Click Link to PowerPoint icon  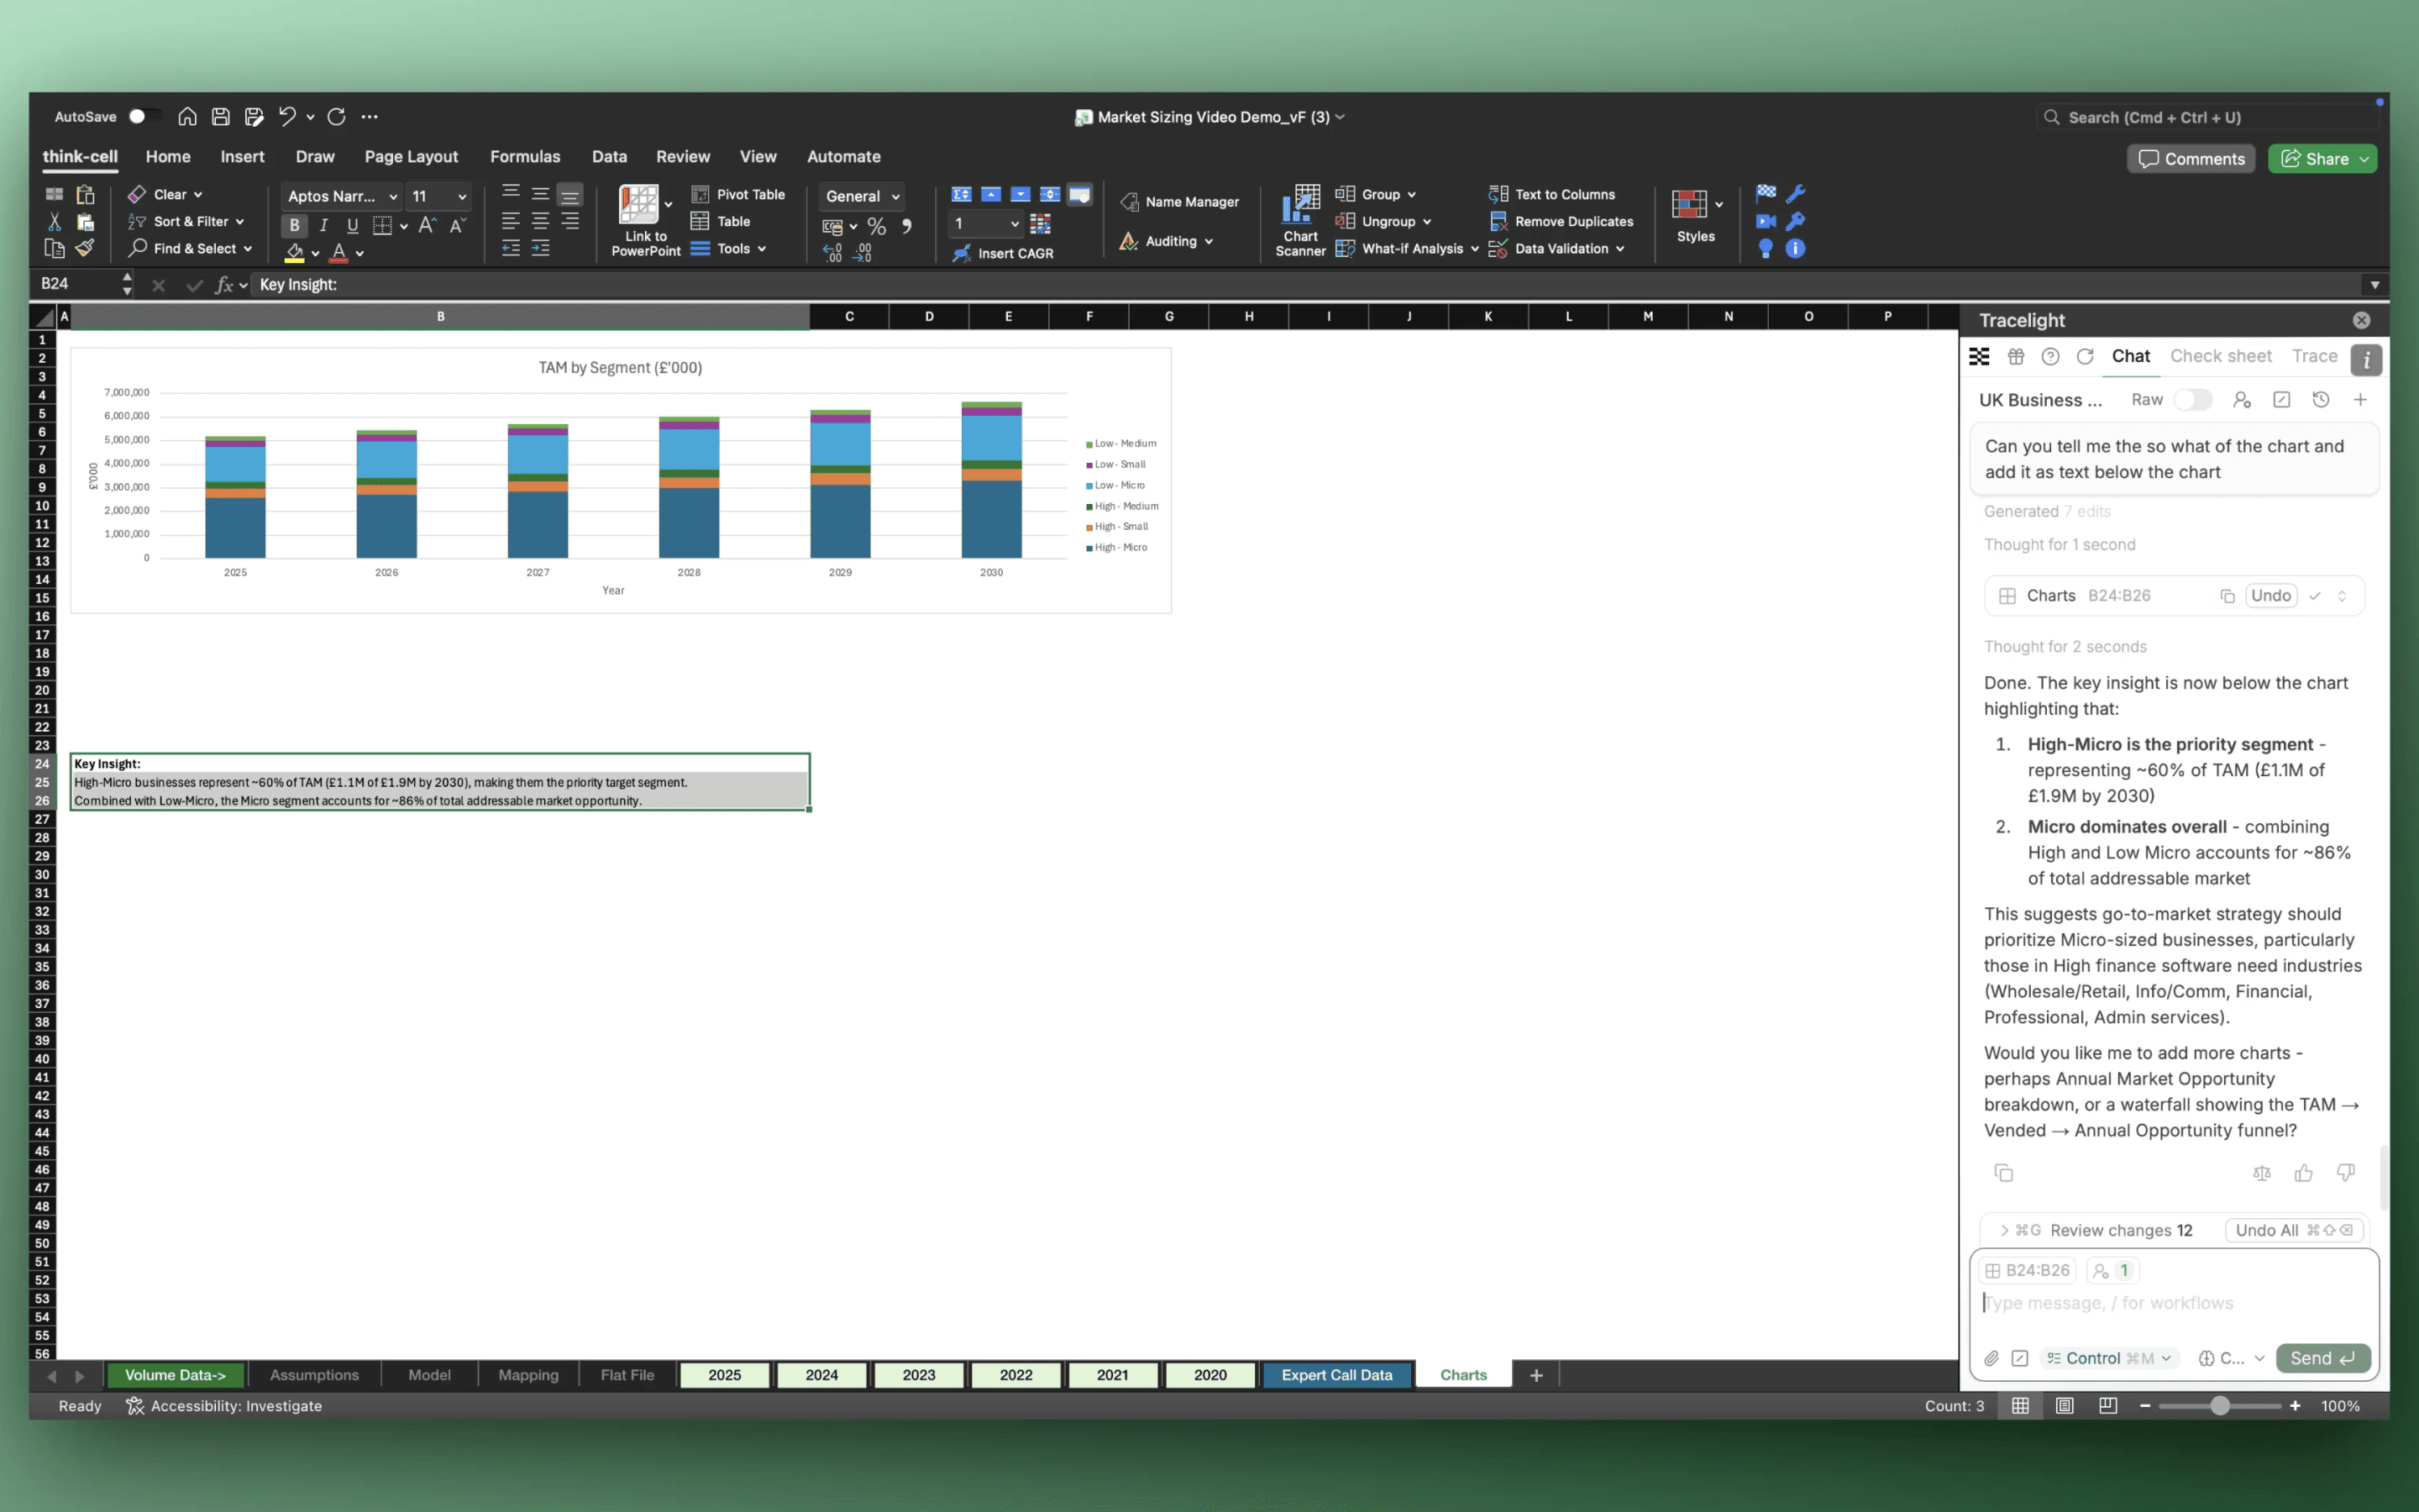click(x=638, y=206)
